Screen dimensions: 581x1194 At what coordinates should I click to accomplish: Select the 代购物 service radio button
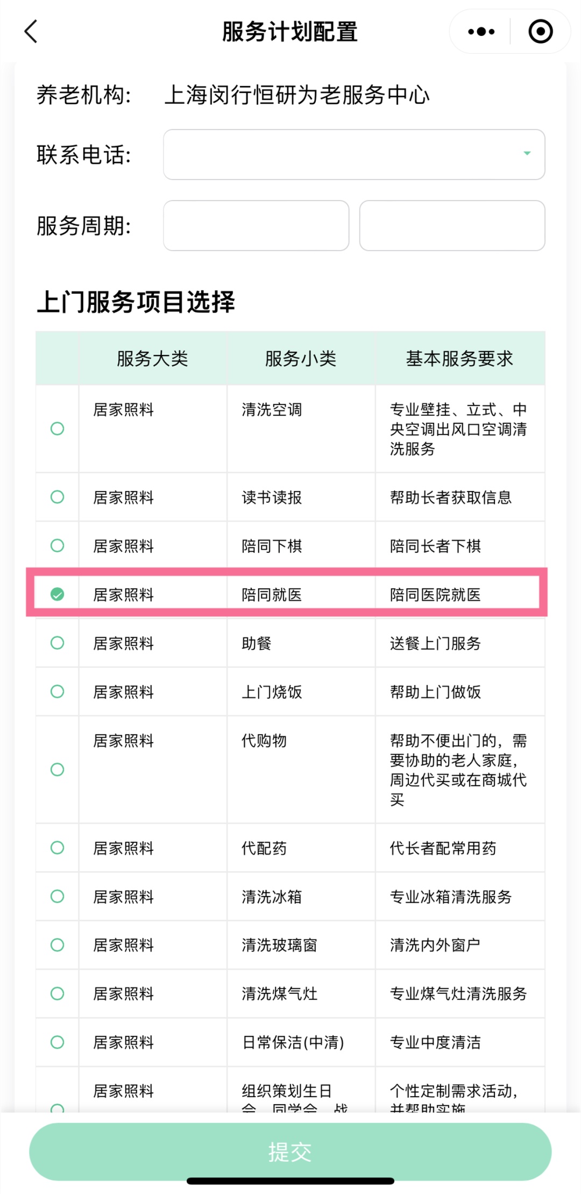point(57,770)
